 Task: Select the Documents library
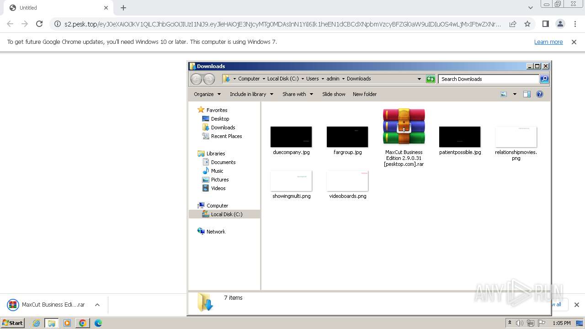click(x=223, y=162)
